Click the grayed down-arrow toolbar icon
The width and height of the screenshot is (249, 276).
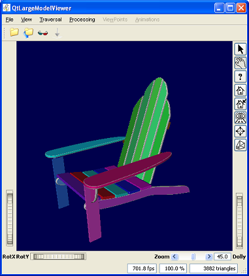(57, 33)
